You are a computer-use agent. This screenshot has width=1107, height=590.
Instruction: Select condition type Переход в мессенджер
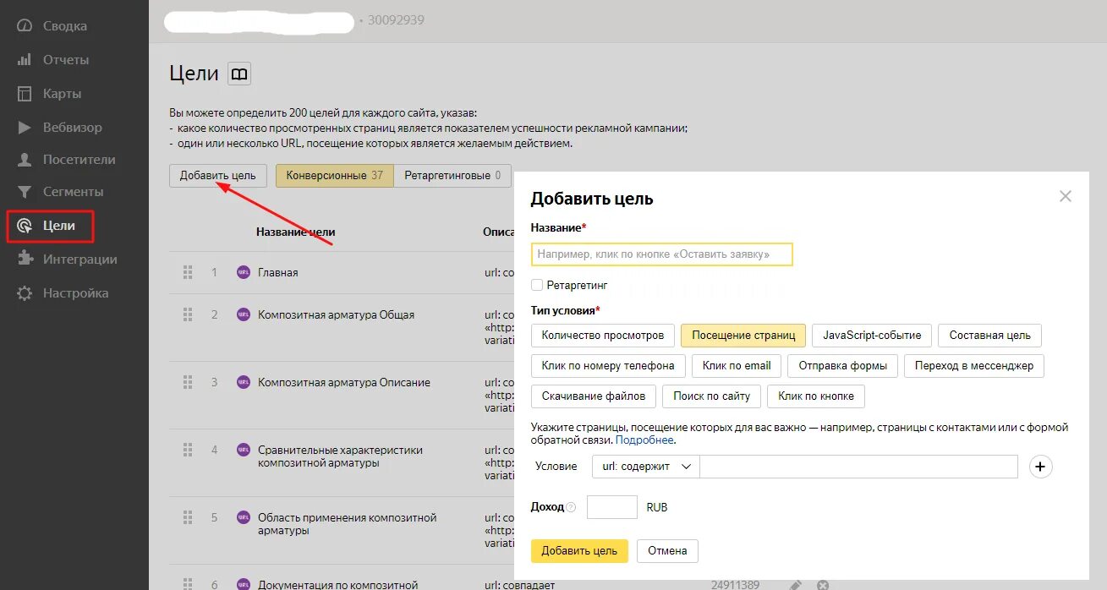coord(974,366)
